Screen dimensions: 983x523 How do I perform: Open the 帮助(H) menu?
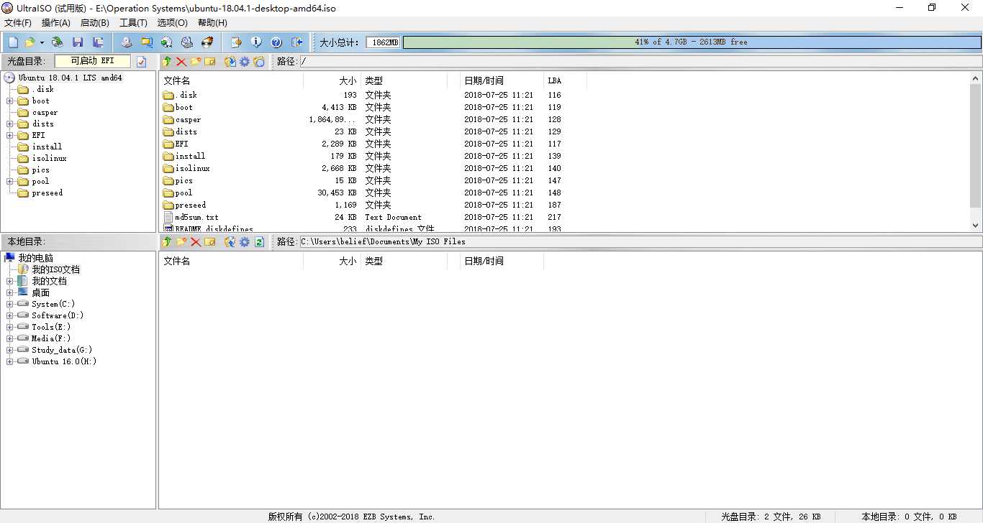(212, 23)
